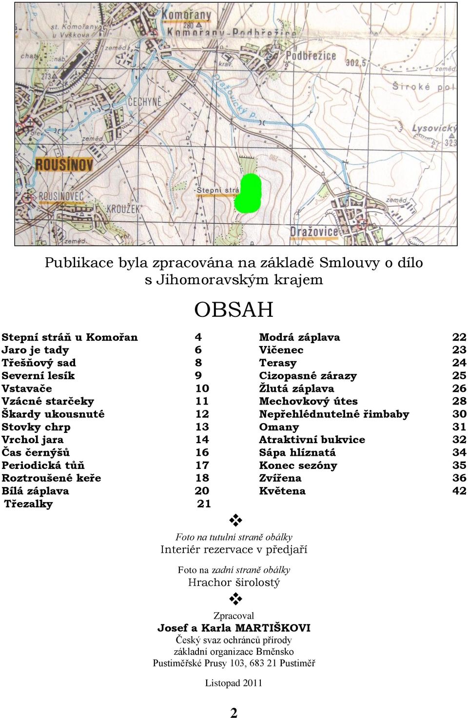Click the 'Vstavače' contents entry
The image size is (468, 718).
click(27, 388)
